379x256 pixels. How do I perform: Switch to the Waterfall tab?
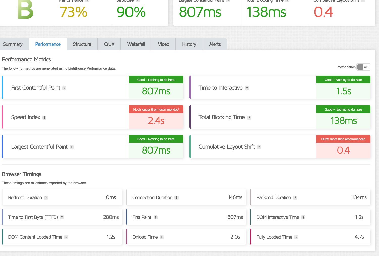click(x=136, y=44)
